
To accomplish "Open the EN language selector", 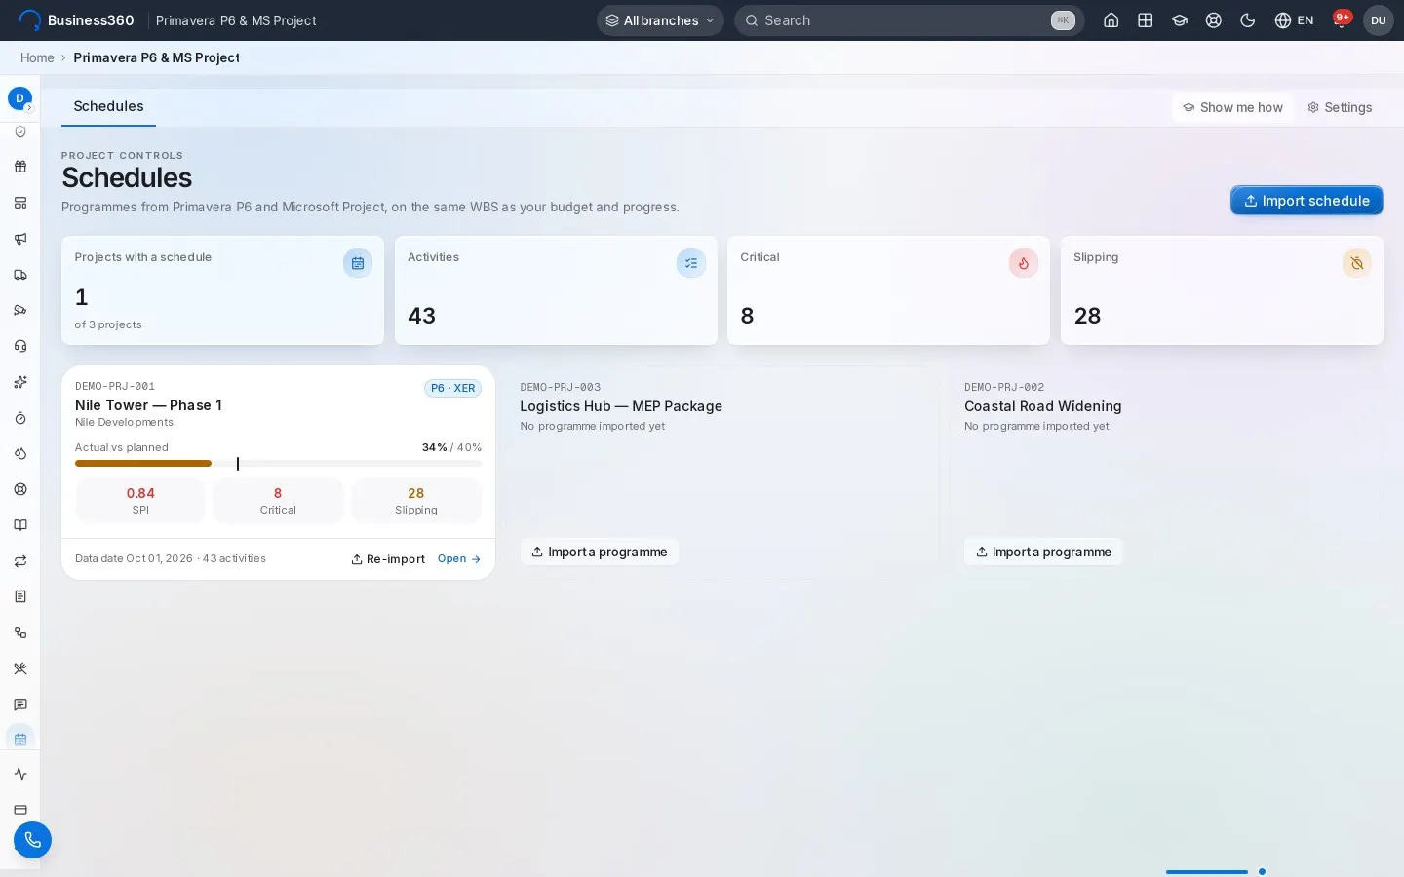I will tap(1294, 20).
